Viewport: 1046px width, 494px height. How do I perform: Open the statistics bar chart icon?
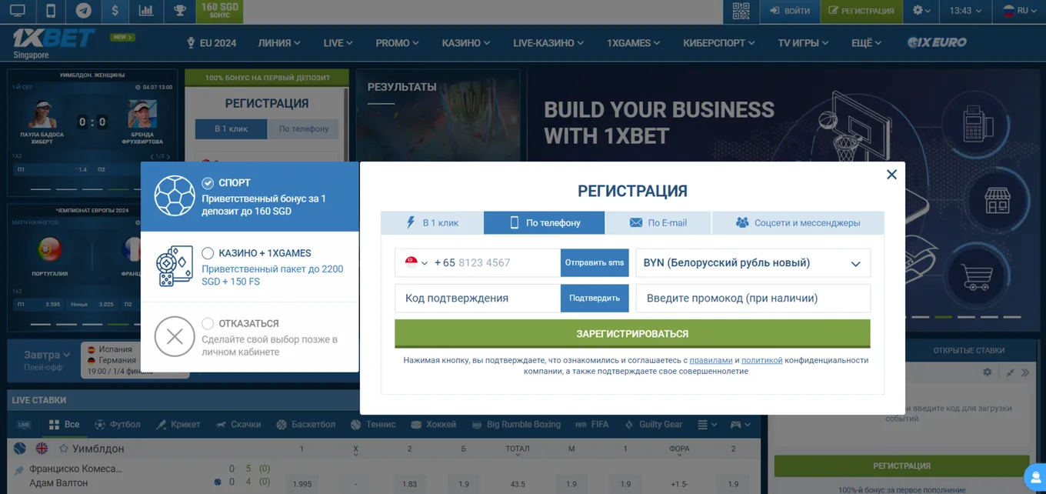point(145,11)
